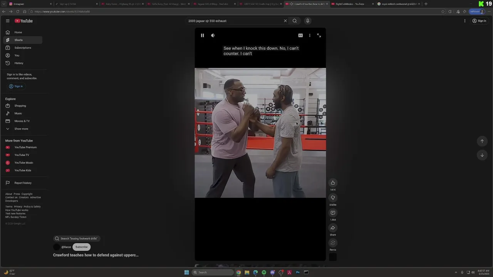This screenshot has height=277, width=493.
Task: Switch to the TikTok sign up tab
Action: [76, 4]
